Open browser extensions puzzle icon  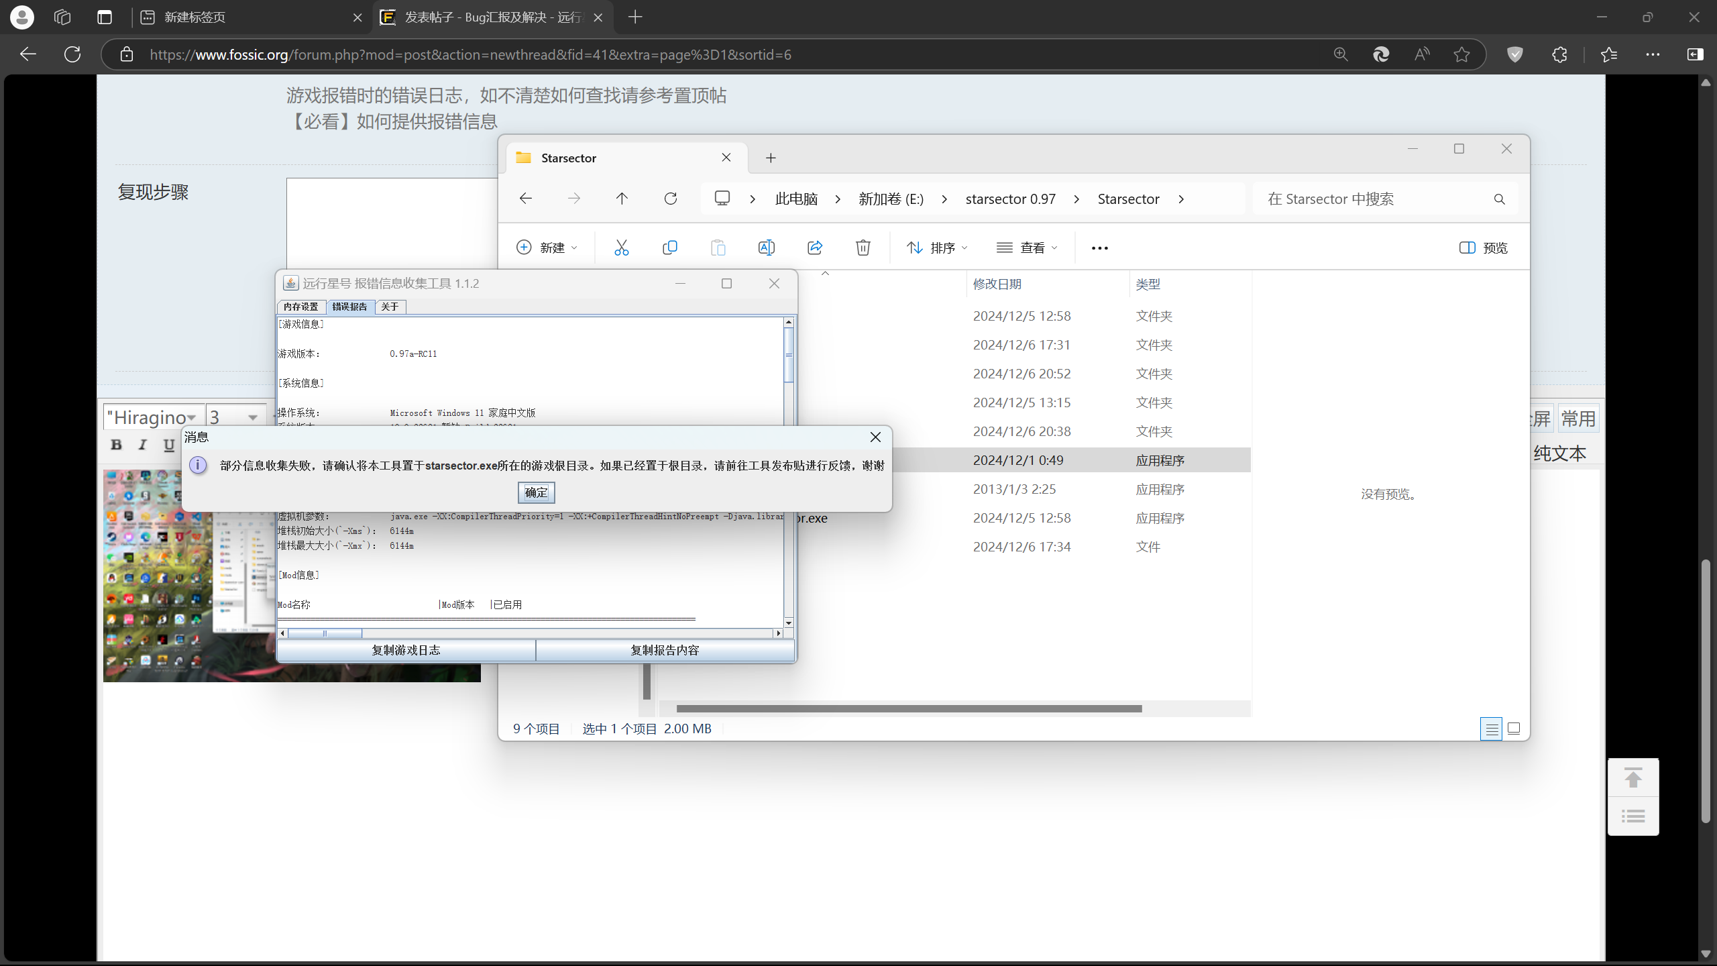[1559, 54]
